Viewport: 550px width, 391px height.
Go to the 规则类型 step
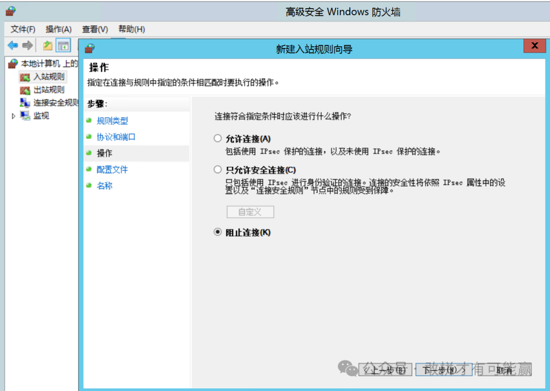click(x=112, y=121)
